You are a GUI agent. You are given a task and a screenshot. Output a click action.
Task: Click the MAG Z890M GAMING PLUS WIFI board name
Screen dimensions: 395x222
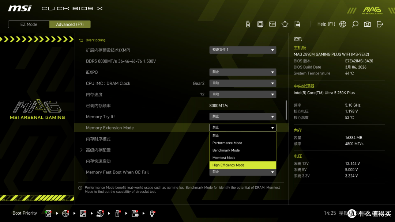(331, 54)
